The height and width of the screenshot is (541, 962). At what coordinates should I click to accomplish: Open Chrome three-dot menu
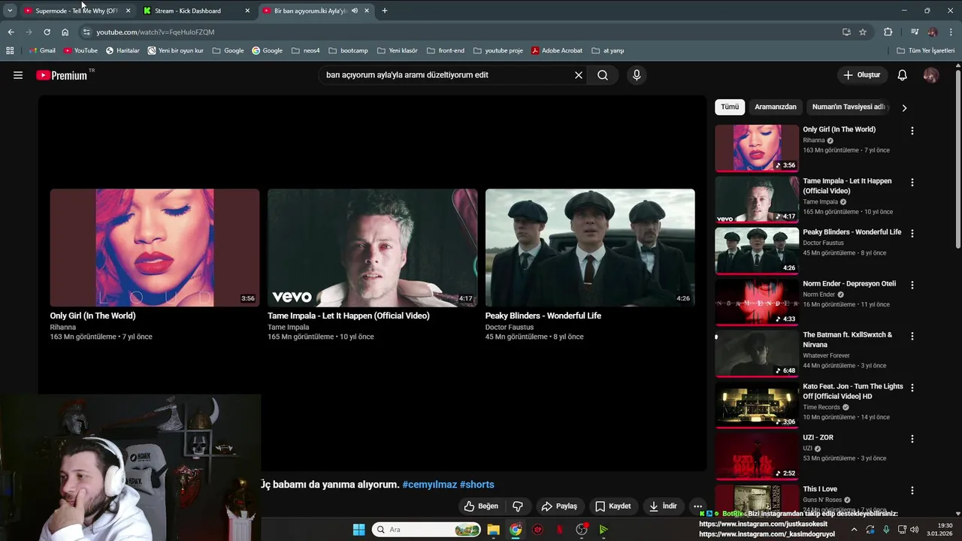point(951,32)
